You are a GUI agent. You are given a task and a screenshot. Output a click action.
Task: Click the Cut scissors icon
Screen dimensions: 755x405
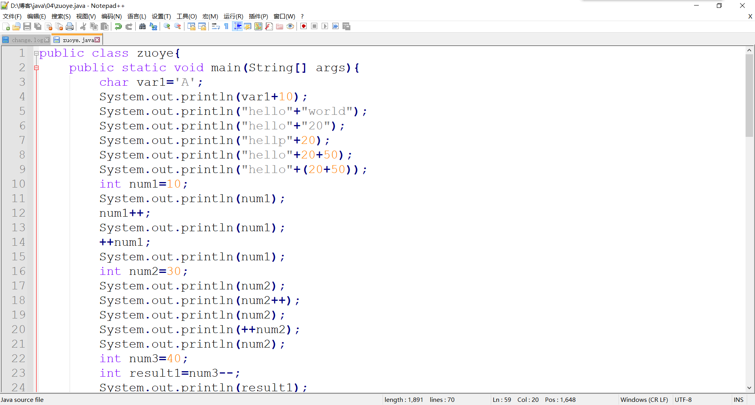(83, 26)
